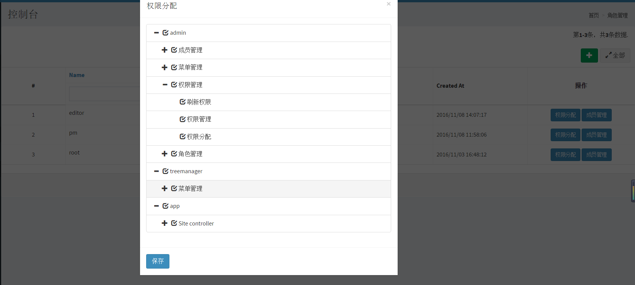Click the green add role button
Image resolution: width=635 pixels, height=285 pixels.
click(x=589, y=55)
